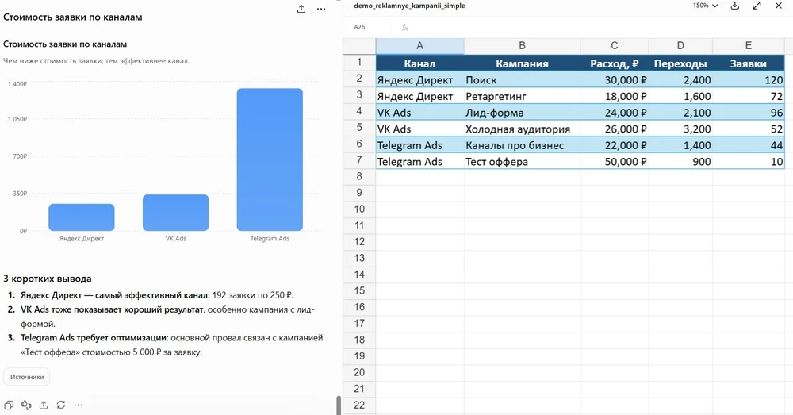Click the formula bar fx field

pyautogui.click(x=592, y=27)
